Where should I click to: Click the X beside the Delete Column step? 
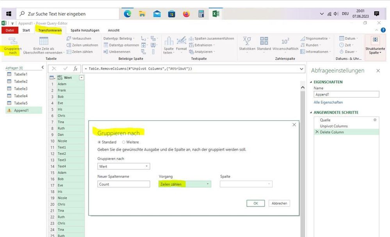coord(317,132)
